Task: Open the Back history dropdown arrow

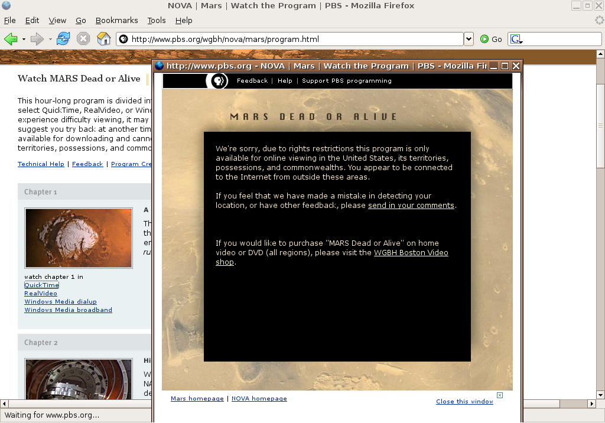Action: click(24, 40)
